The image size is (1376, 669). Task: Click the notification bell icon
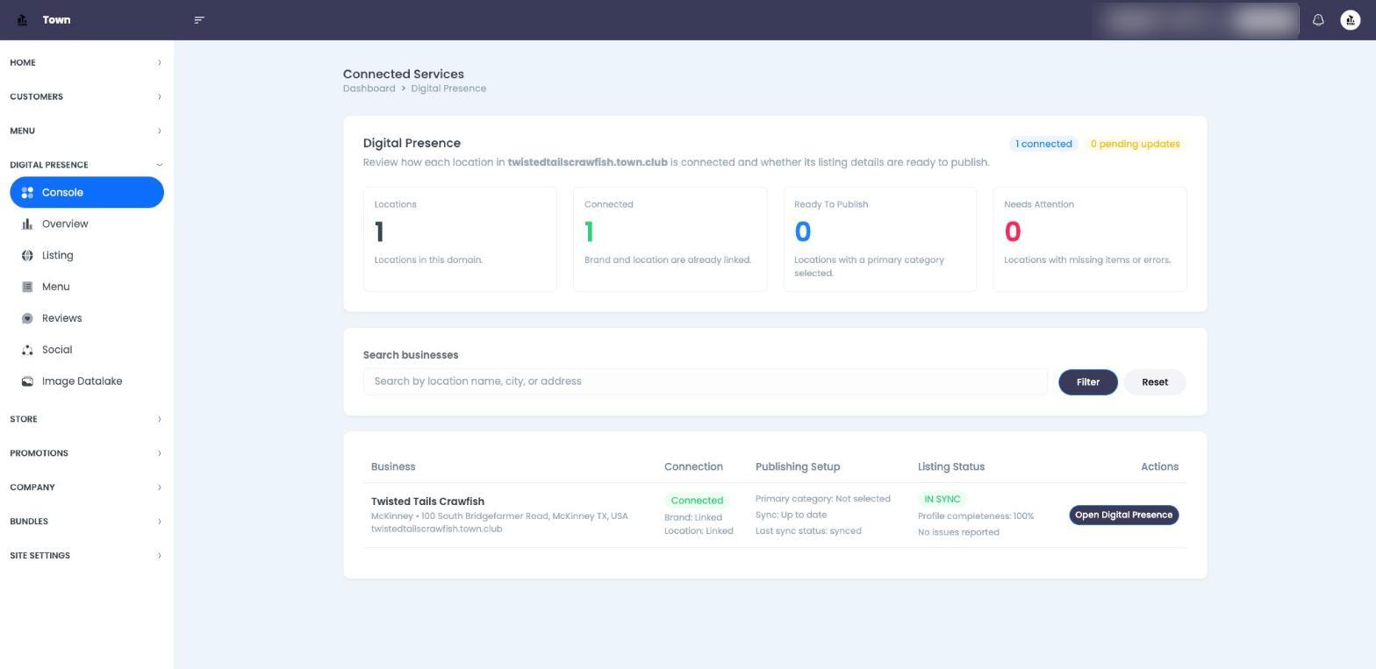(x=1318, y=19)
